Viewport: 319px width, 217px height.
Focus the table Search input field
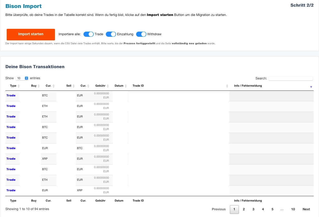[291, 78]
